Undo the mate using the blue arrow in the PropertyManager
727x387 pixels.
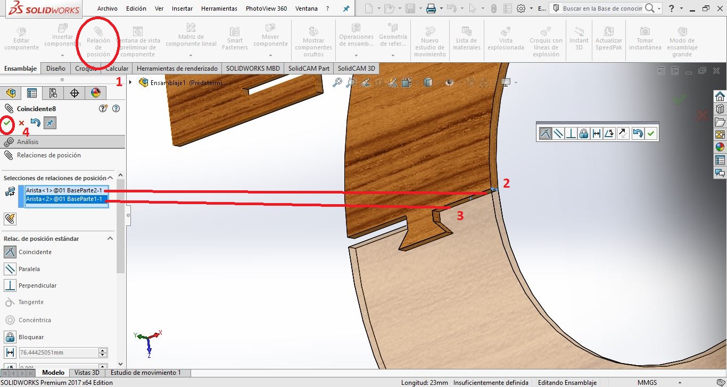point(35,123)
